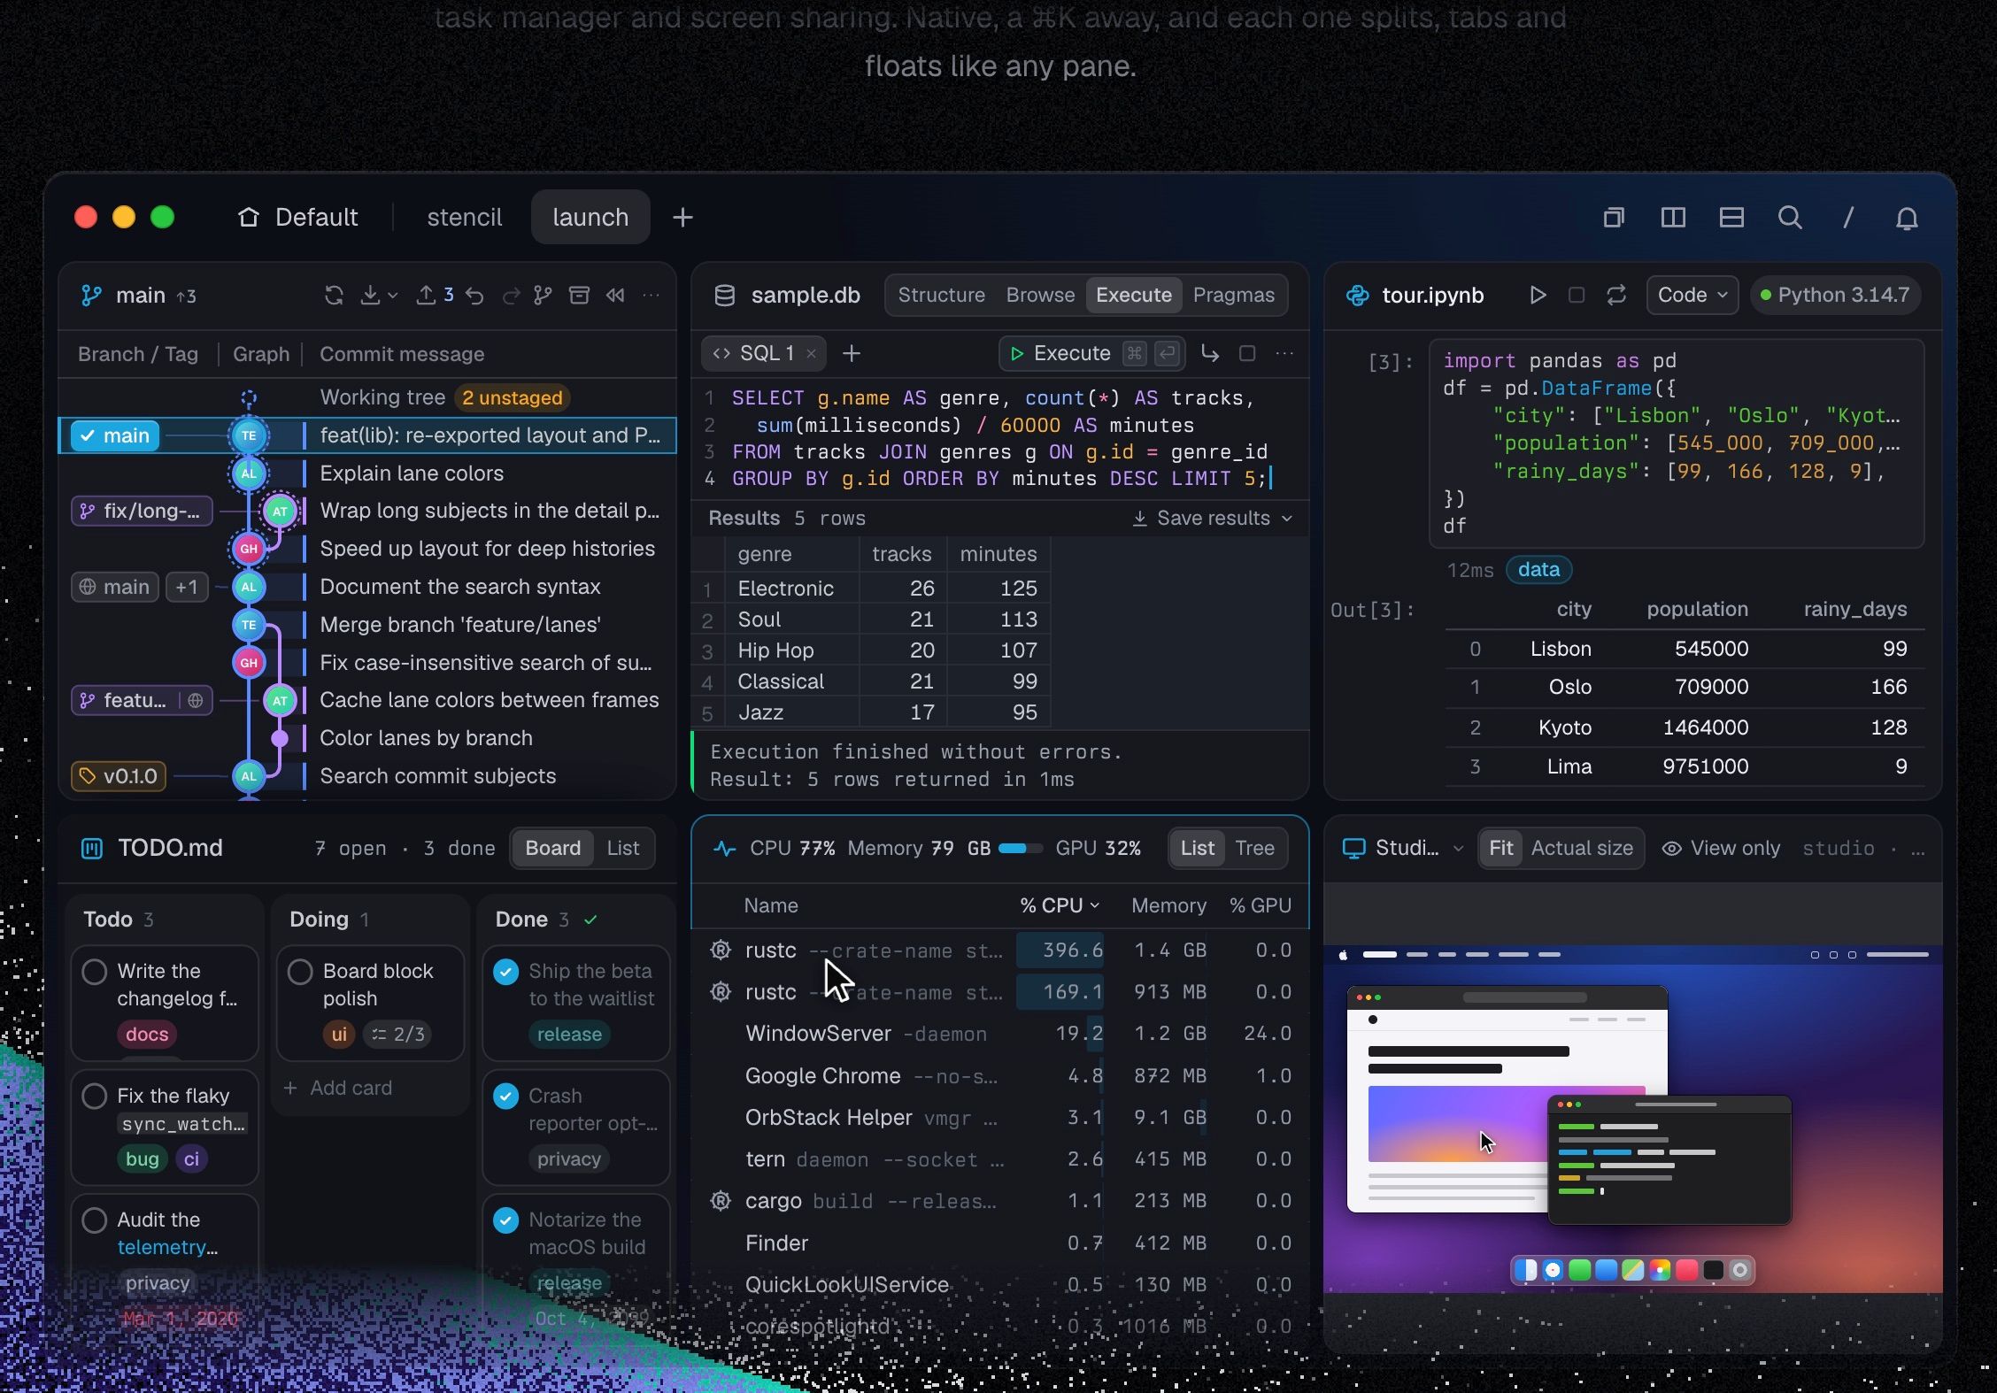Mark 'Board block polish' card complete
Image resolution: width=1997 pixels, height=1393 pixels.
[300, 972]
